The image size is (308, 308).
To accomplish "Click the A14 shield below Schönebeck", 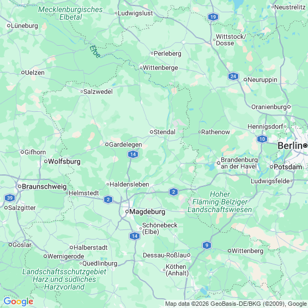I will (135, 236).
